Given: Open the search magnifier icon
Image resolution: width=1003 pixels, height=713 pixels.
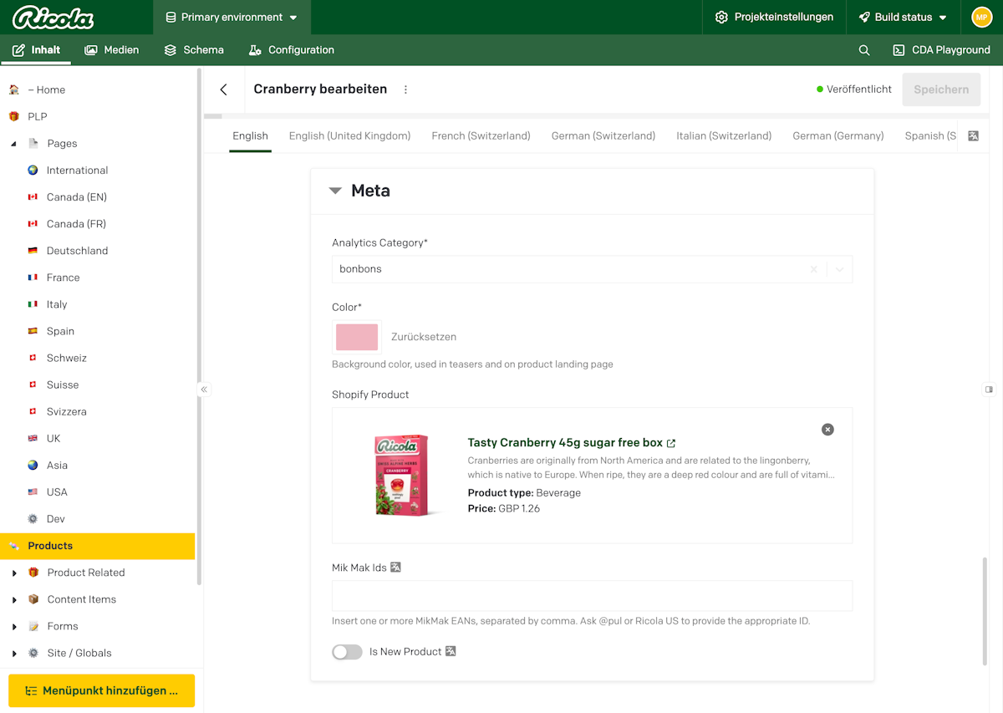Looking at the screenshot, I should point(864,50).
